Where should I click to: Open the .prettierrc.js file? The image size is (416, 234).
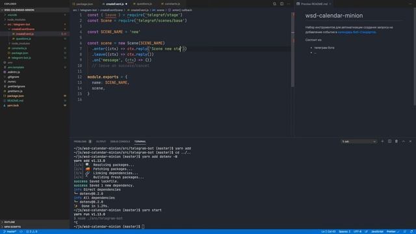[34, 91]
